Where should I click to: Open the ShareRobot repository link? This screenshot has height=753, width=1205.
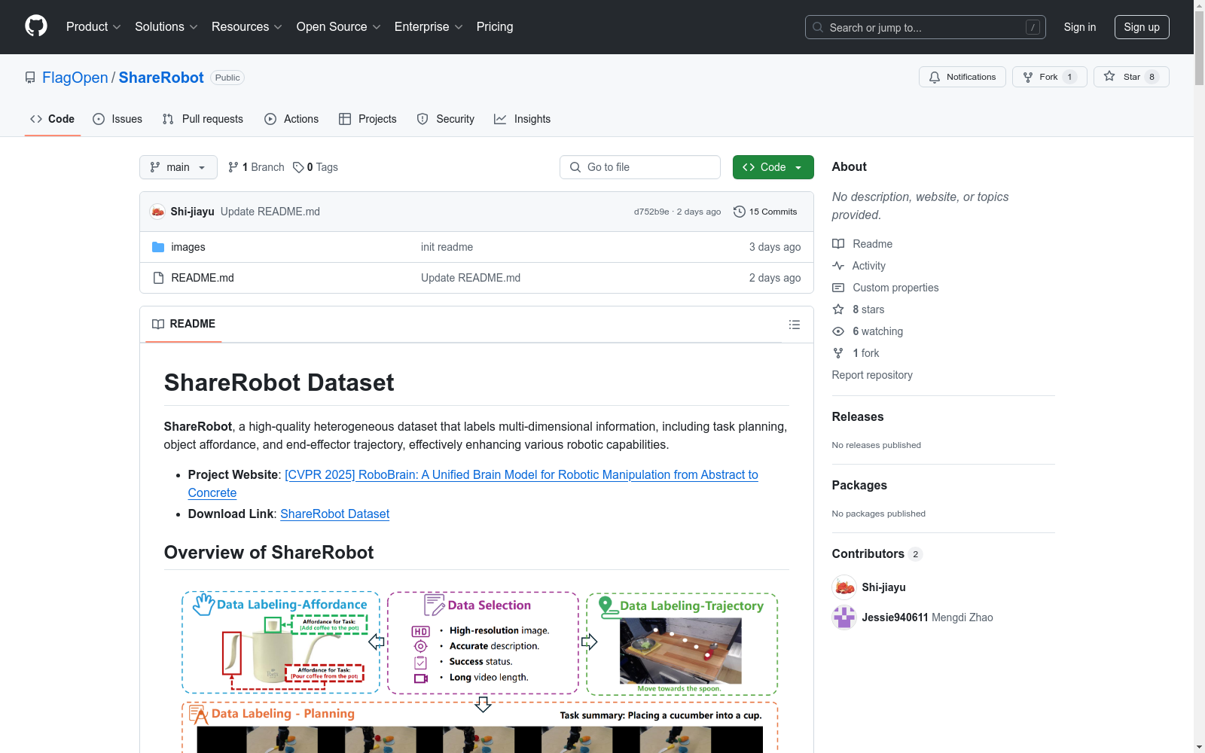click(x=161, y=78)
